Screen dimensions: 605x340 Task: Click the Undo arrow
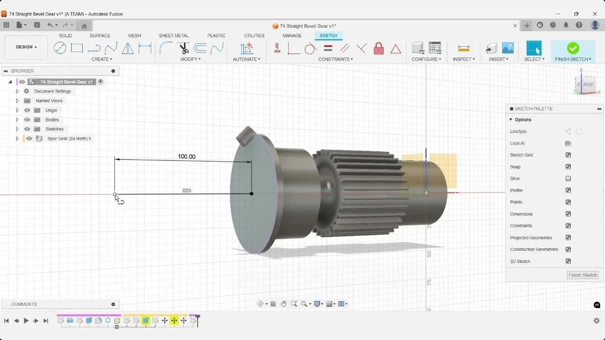click(50, 25)
